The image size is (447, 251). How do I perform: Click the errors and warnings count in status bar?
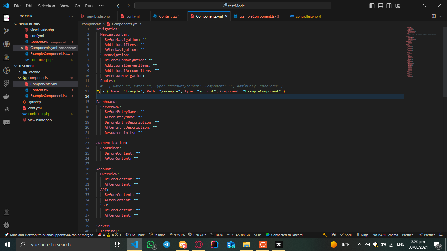click(x=110, y=235)
